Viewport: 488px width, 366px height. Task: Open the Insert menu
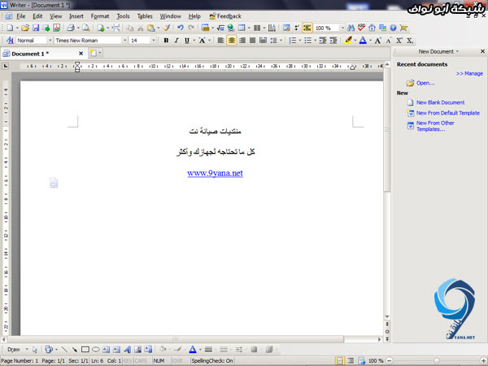76,16
